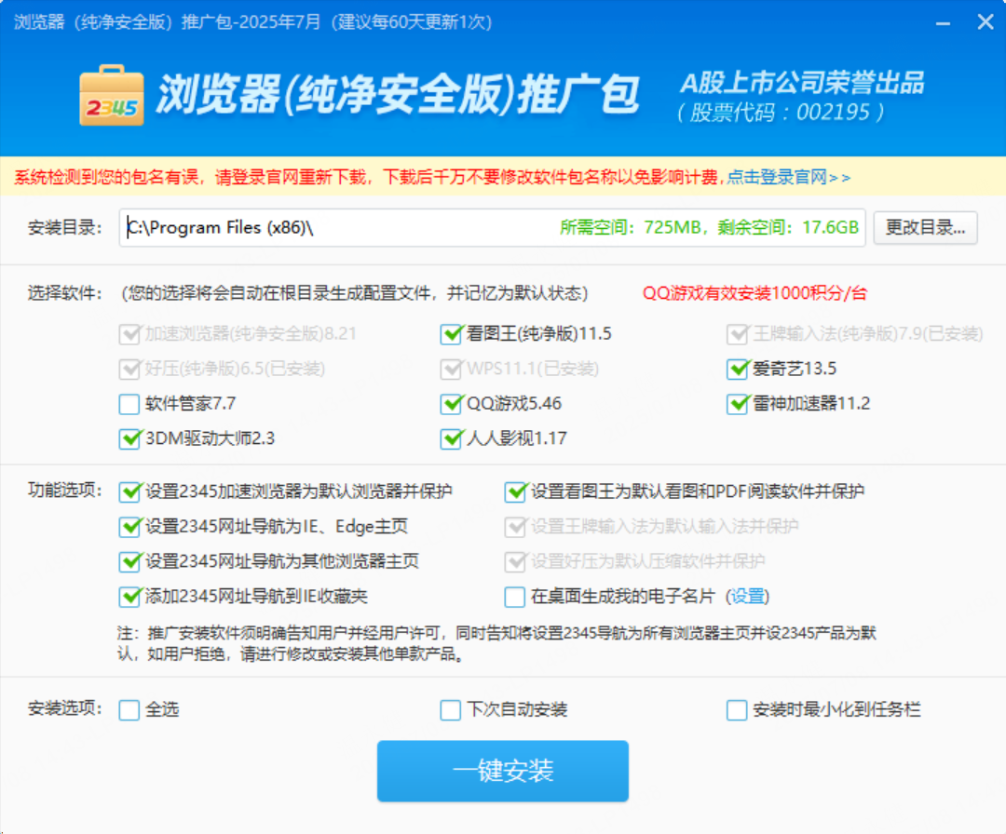Uncheck 人人影视1.17
The image size is (1006, 834).
[x=451, y=438]
